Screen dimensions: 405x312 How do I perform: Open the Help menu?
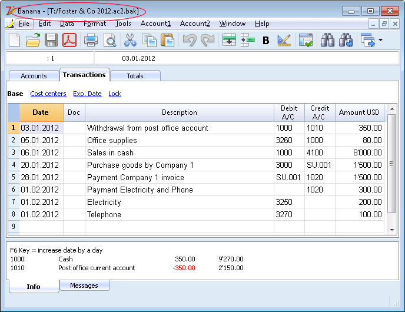tap(262, 24)
